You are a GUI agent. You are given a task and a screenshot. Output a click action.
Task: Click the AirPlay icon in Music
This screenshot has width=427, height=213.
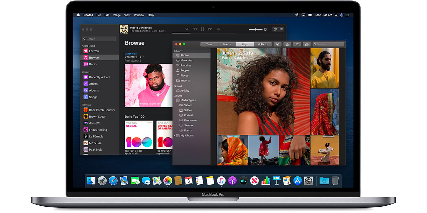pyautogui.click(x=265, y=29)
